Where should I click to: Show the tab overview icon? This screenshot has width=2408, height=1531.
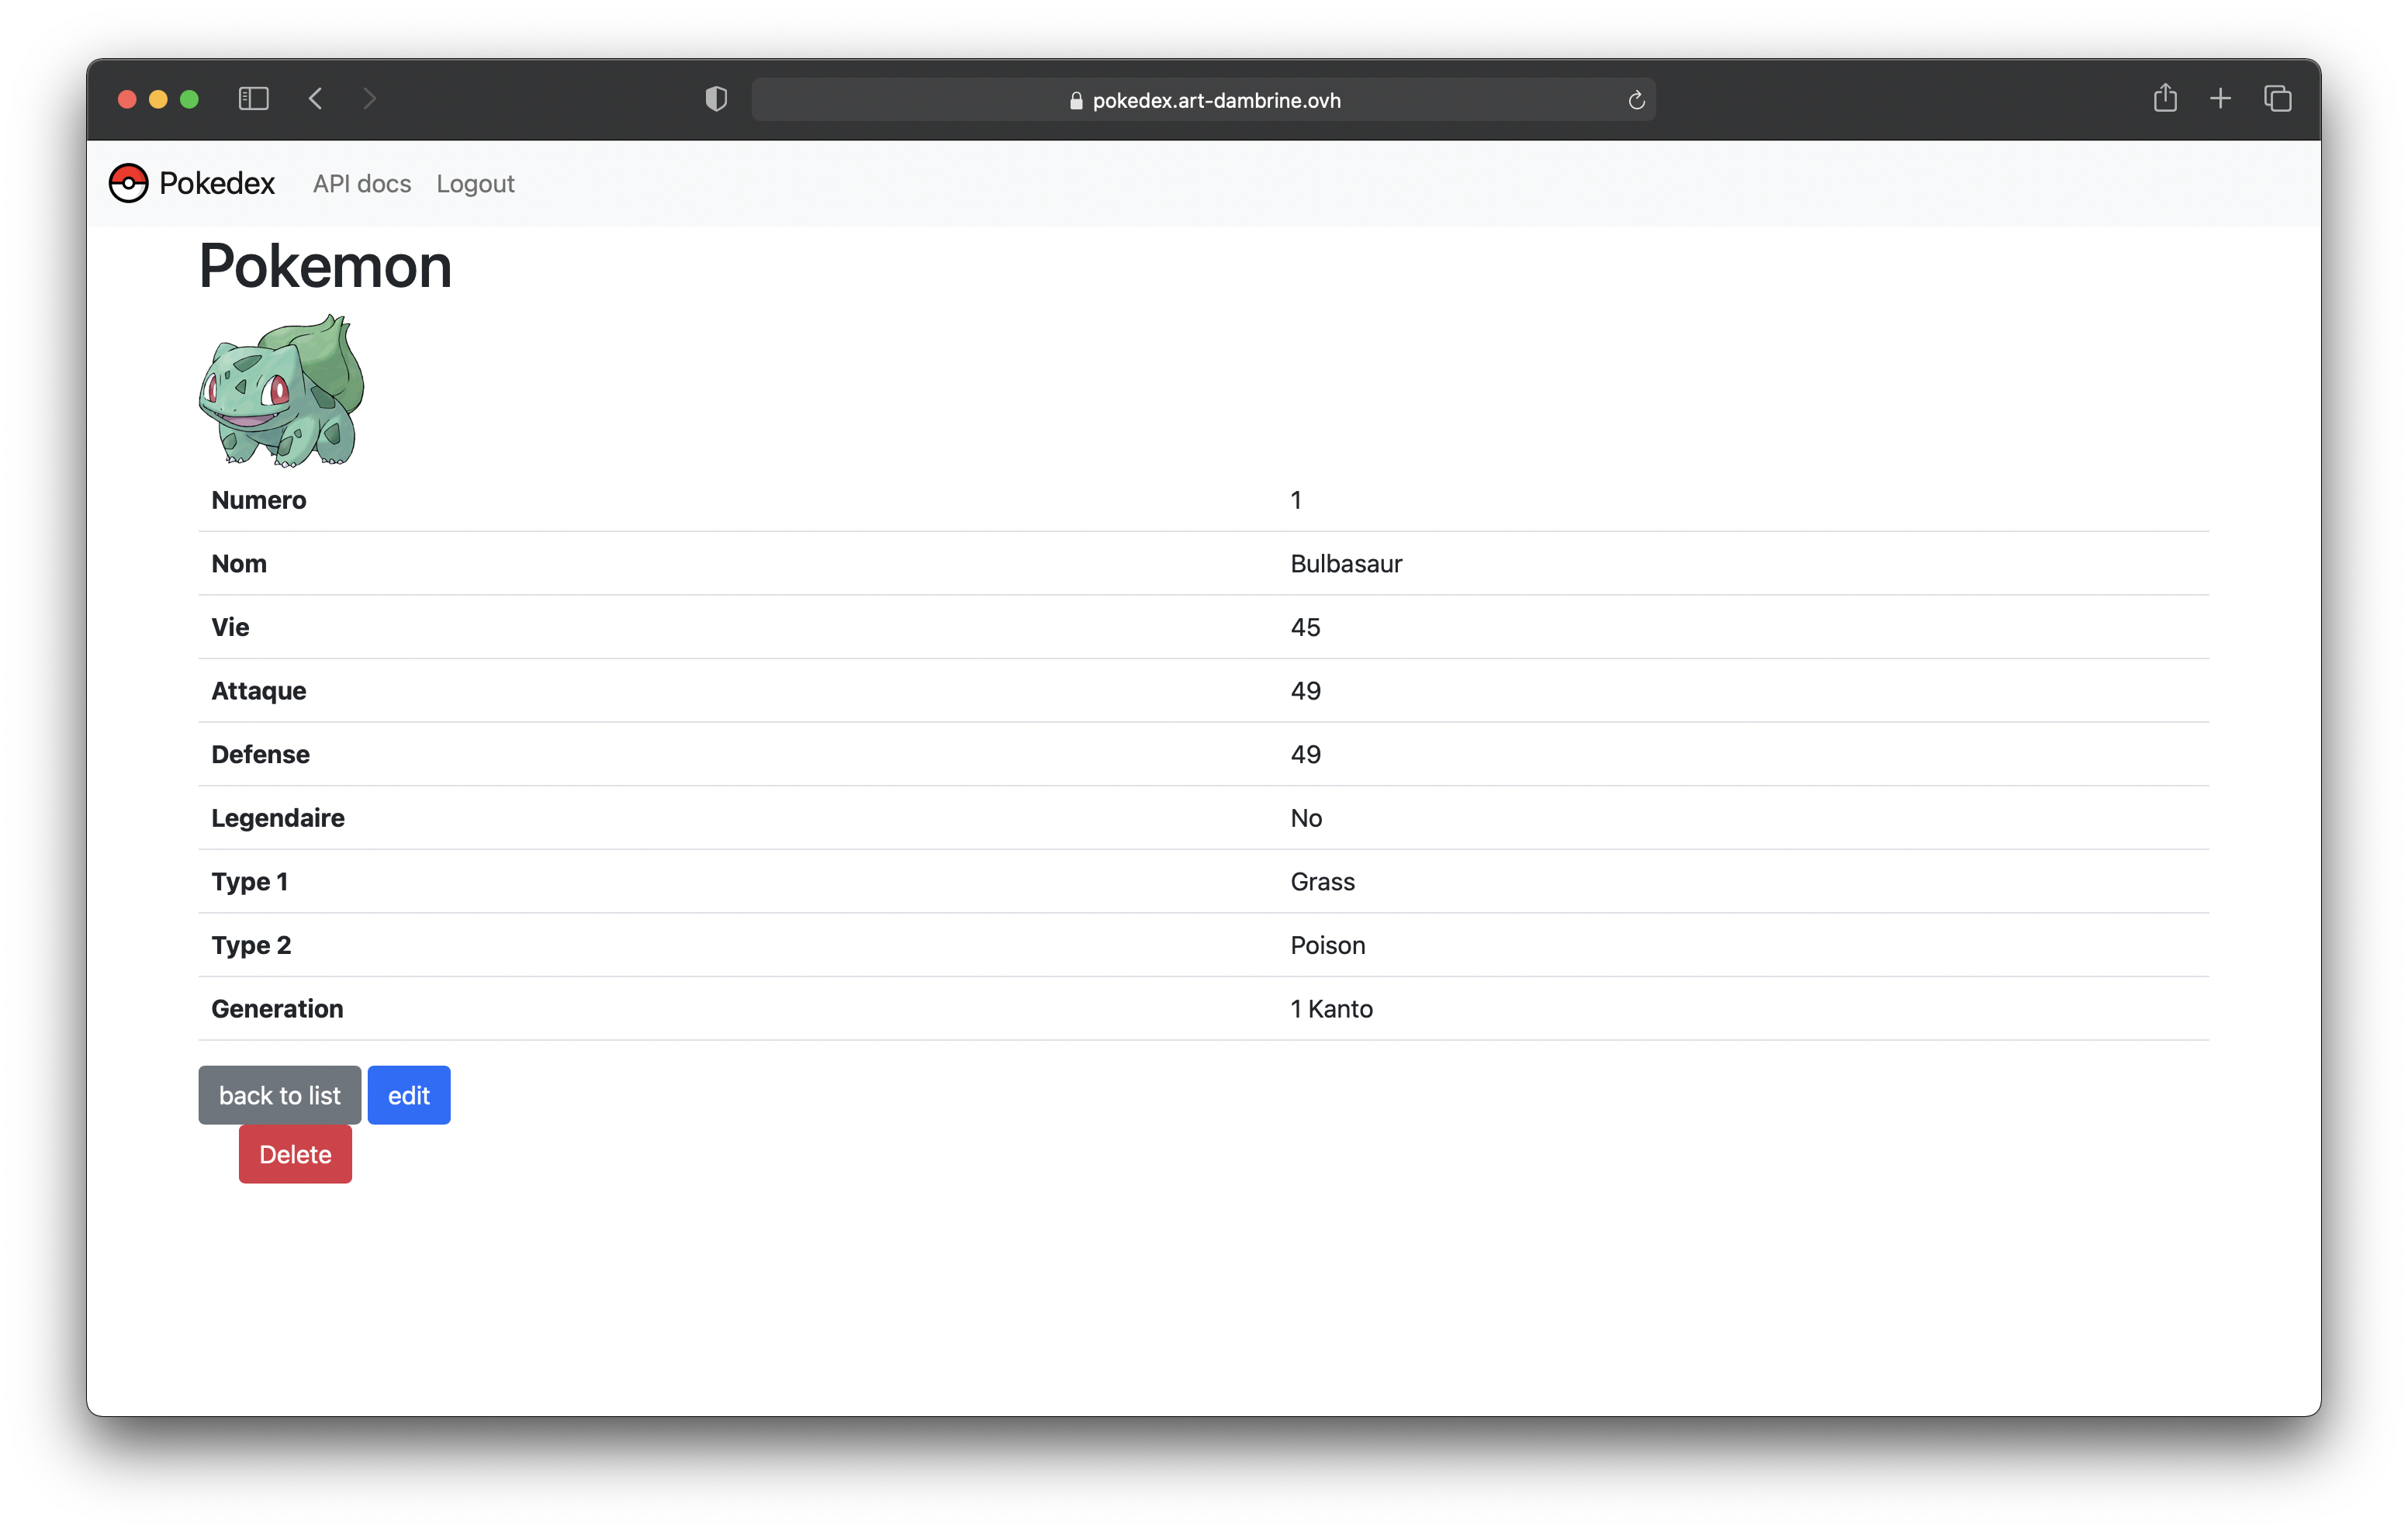click(x=2277, y=99)
